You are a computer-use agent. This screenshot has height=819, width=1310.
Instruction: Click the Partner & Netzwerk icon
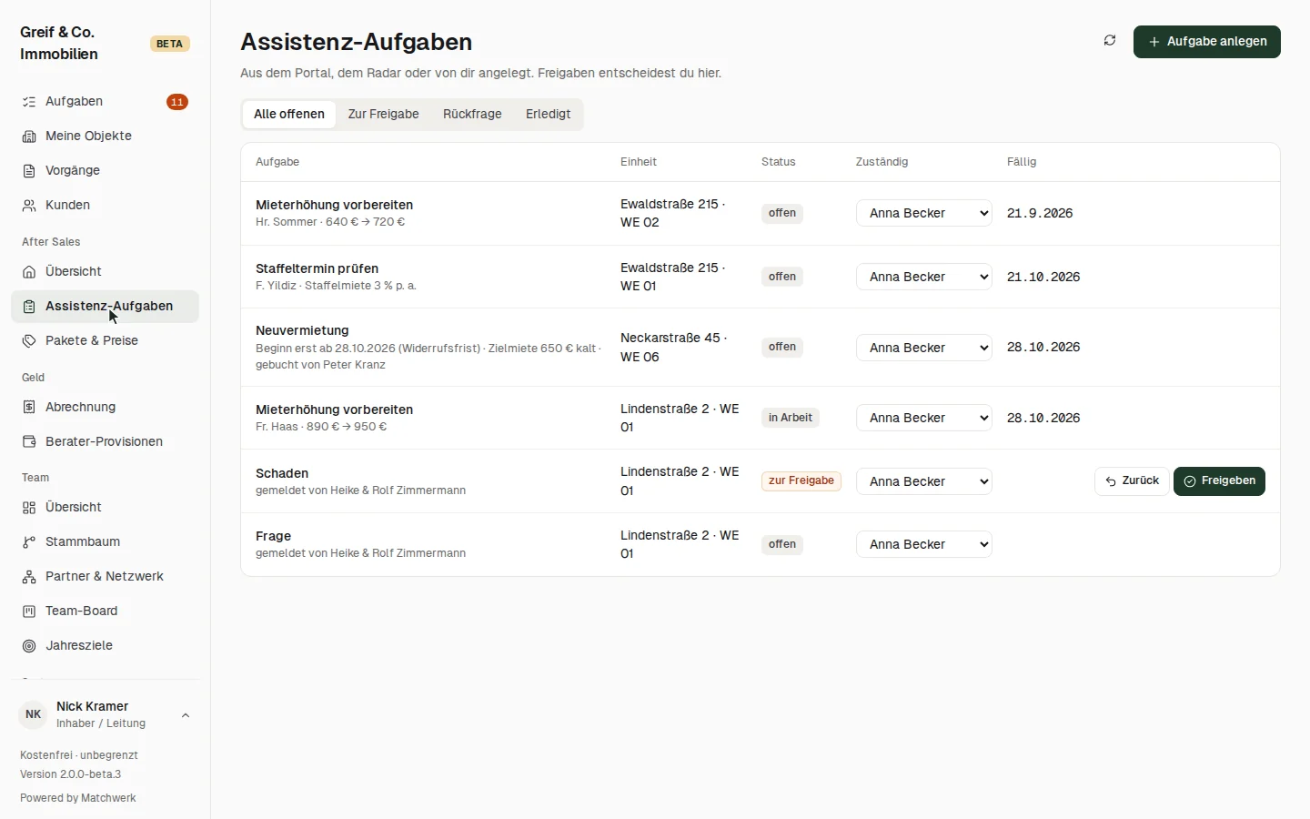coord(29,577)
